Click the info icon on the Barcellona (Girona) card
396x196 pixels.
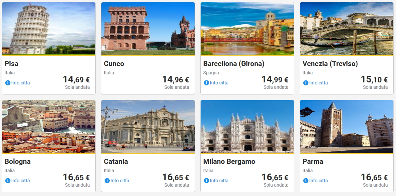click(206, 83)
